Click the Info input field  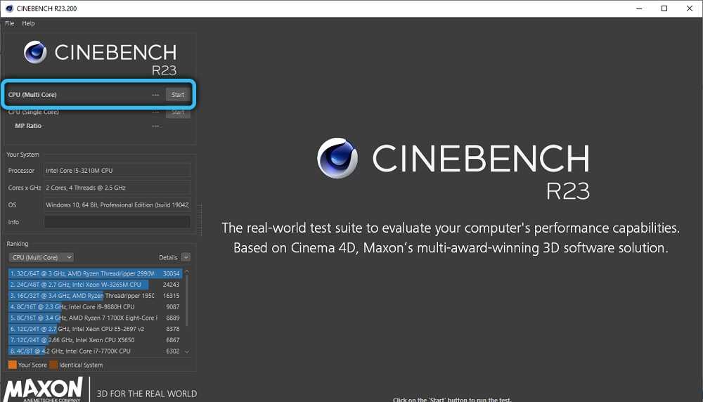coord(117,222)
